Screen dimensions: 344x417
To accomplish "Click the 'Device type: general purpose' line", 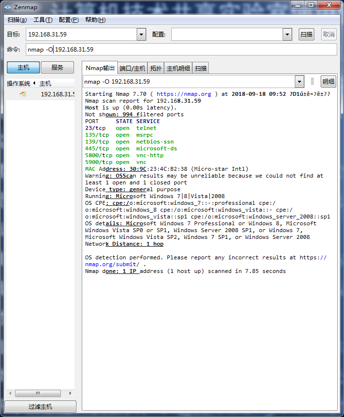I will [133, 189].
